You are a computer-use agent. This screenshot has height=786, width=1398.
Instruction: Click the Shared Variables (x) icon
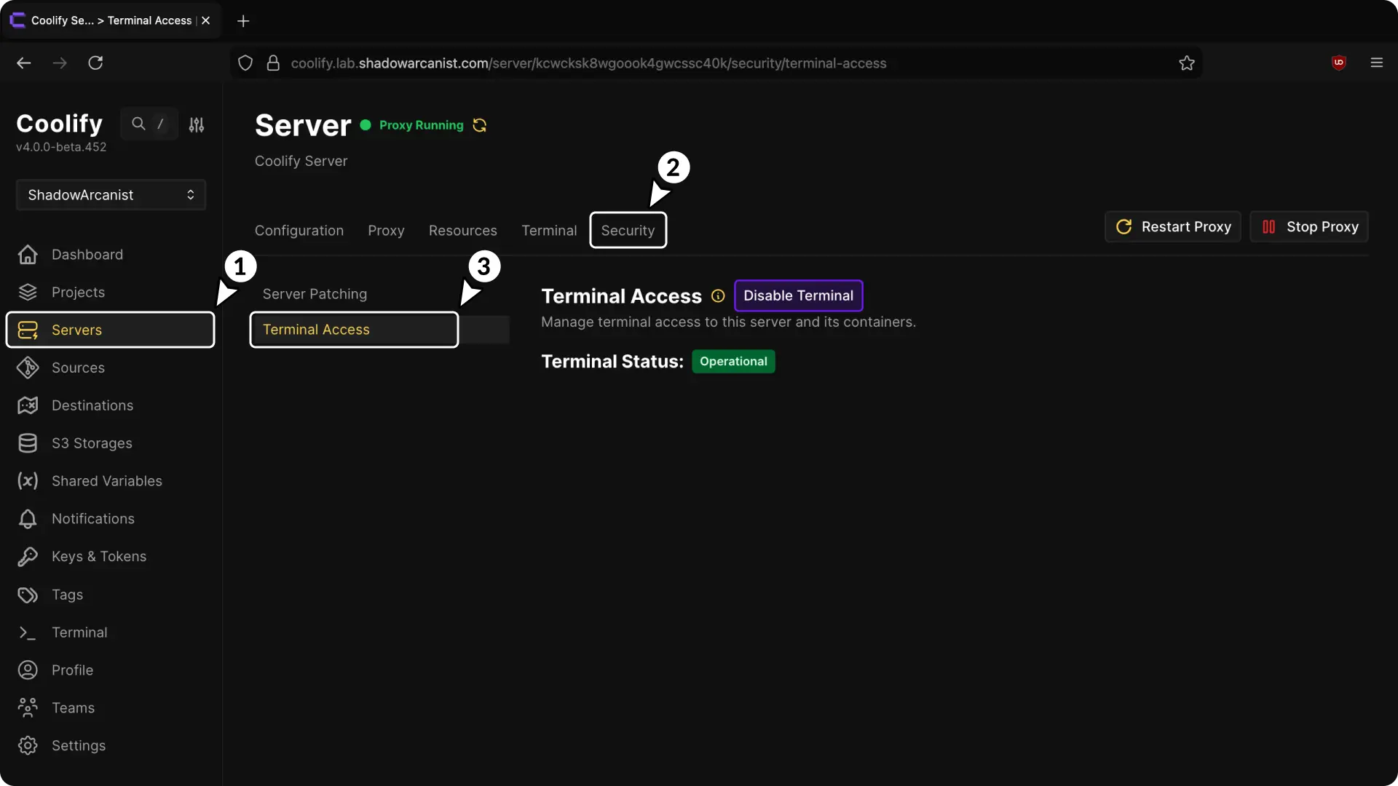27,481
